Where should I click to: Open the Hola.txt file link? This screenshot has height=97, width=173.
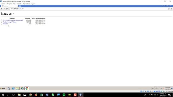5,24
